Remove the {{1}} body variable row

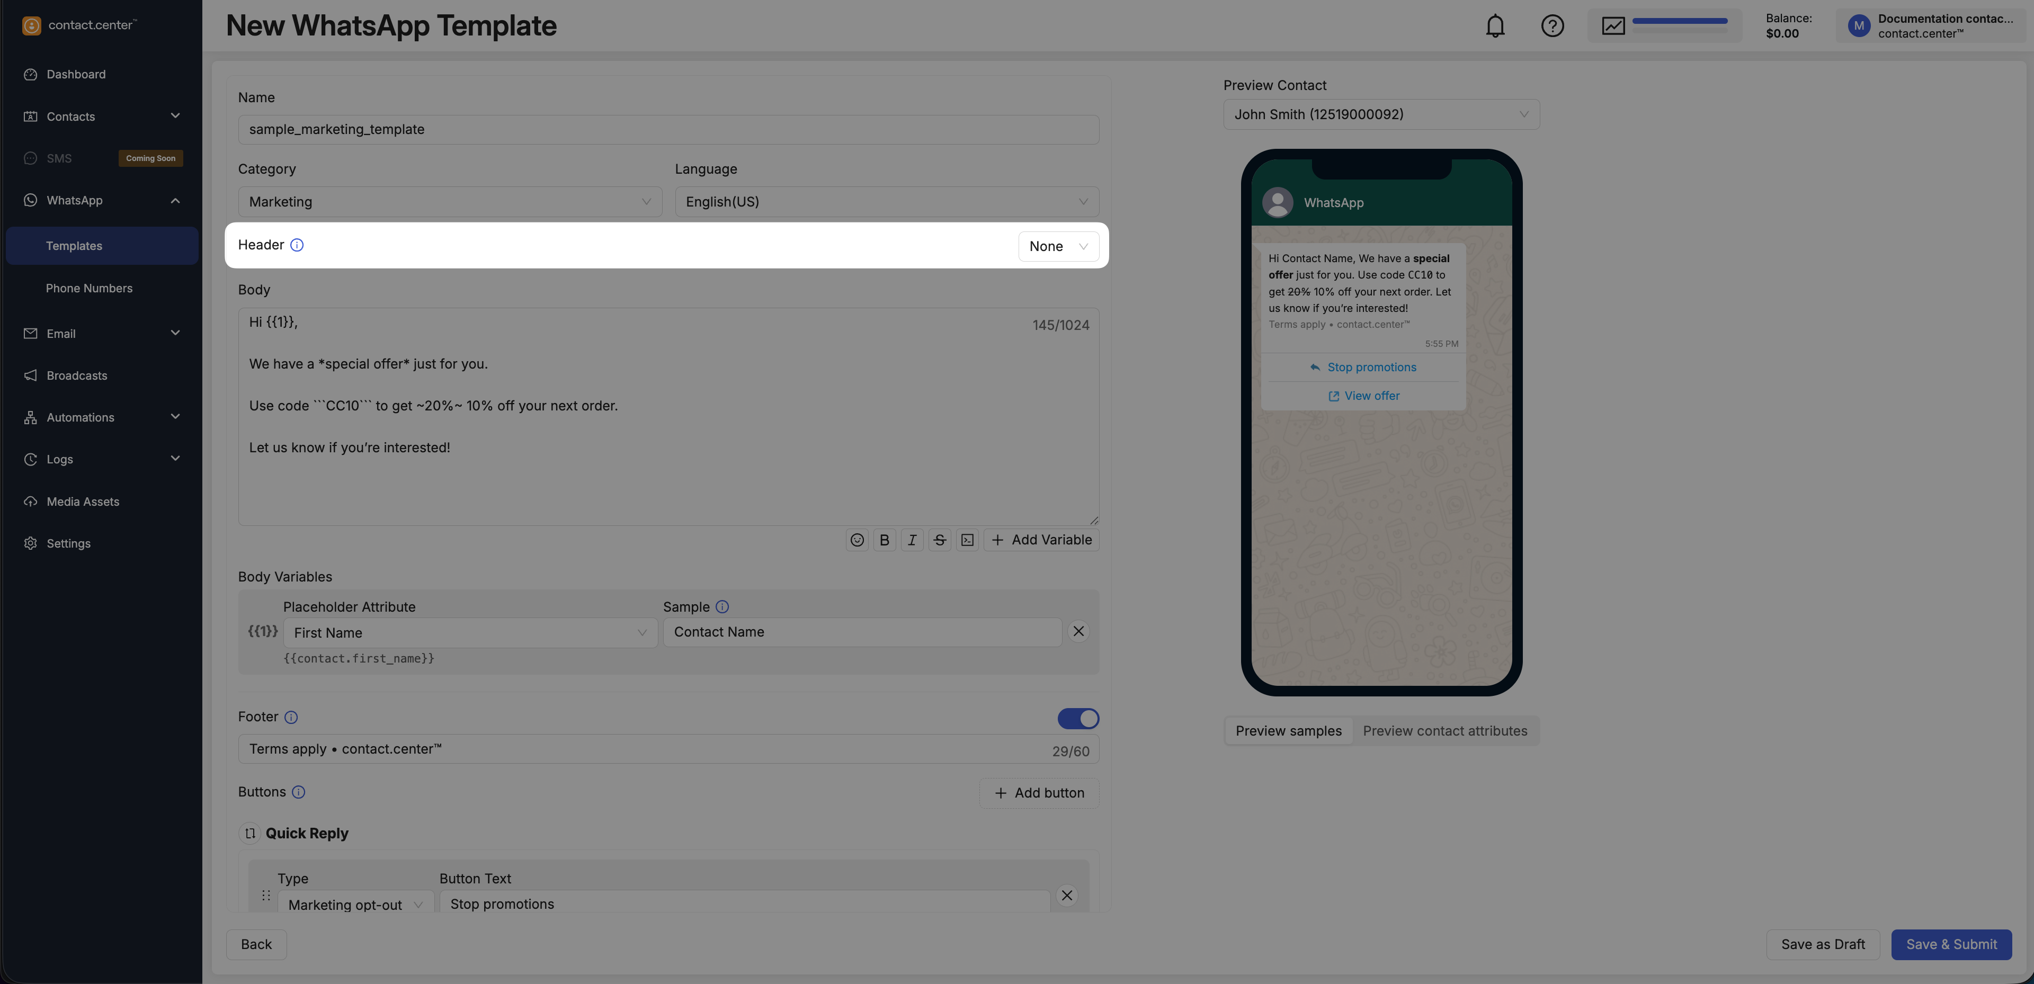point(1078,632)
